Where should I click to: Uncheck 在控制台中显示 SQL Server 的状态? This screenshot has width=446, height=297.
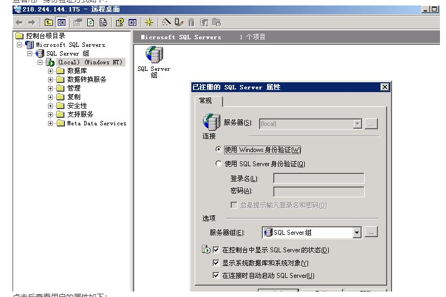(216, 250)
